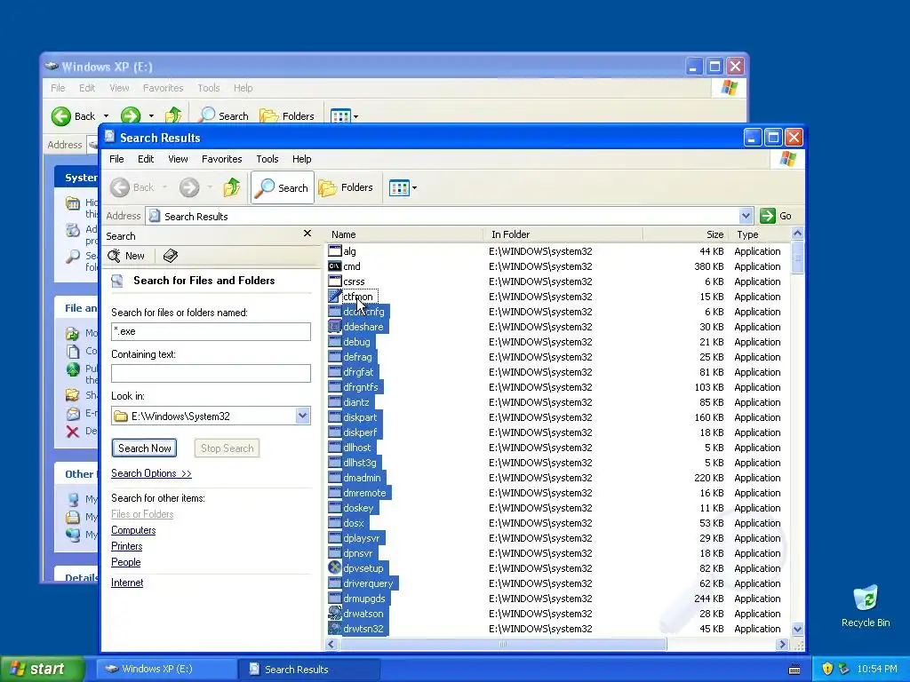
Task: Expand the Look in dropdown
Action: 302,416
